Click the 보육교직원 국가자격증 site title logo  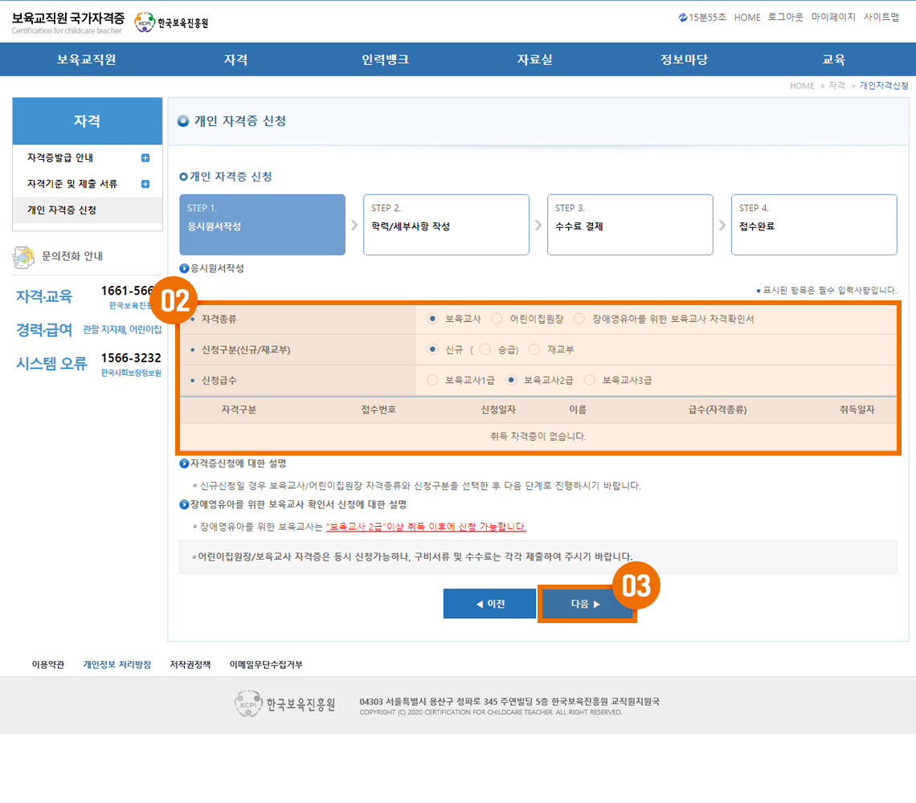(x=67, y=22)
